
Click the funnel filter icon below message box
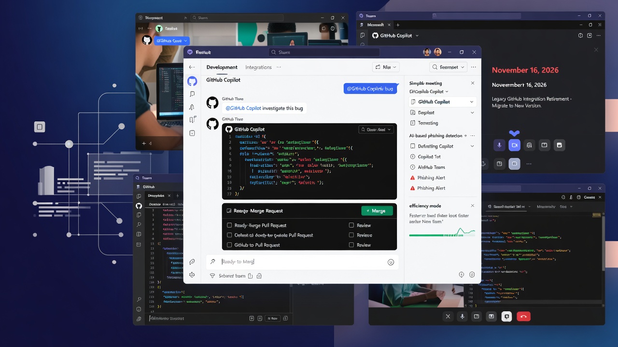coord(212,276)
